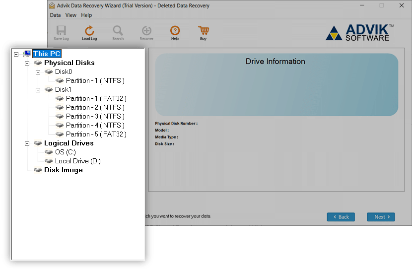Collapse the Physical Disks node
The image size is (412, 271).
point(27,63)
